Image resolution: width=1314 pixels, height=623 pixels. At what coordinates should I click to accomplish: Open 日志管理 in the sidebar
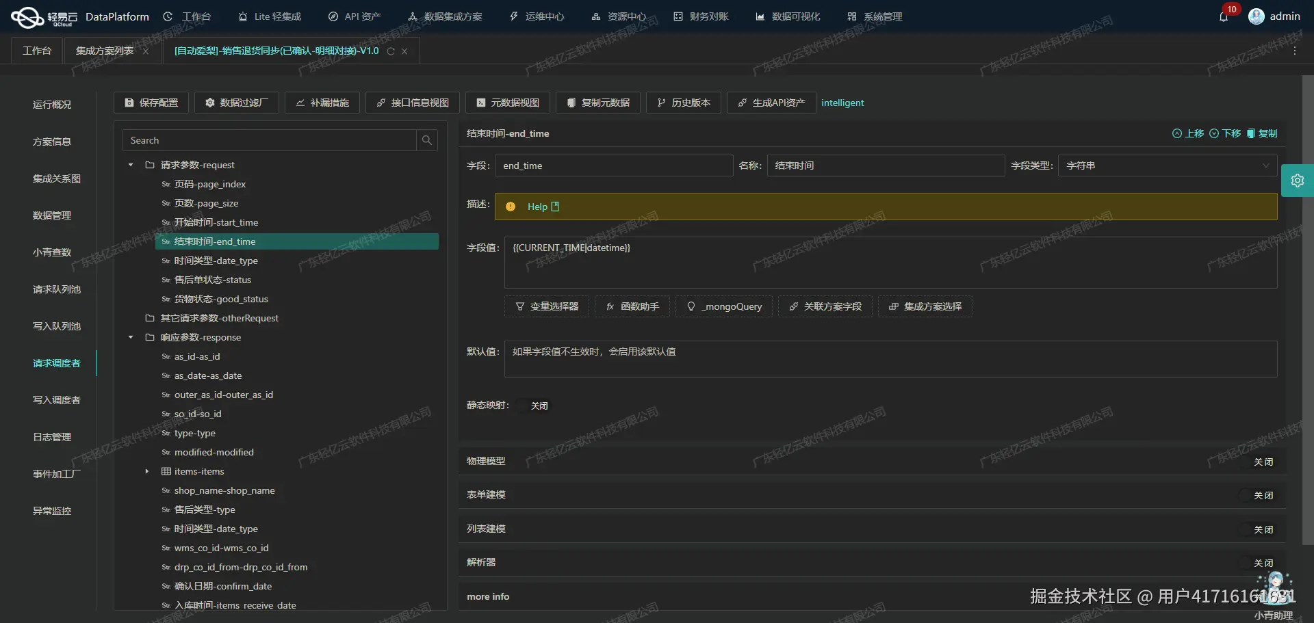[x=52, y=437]
